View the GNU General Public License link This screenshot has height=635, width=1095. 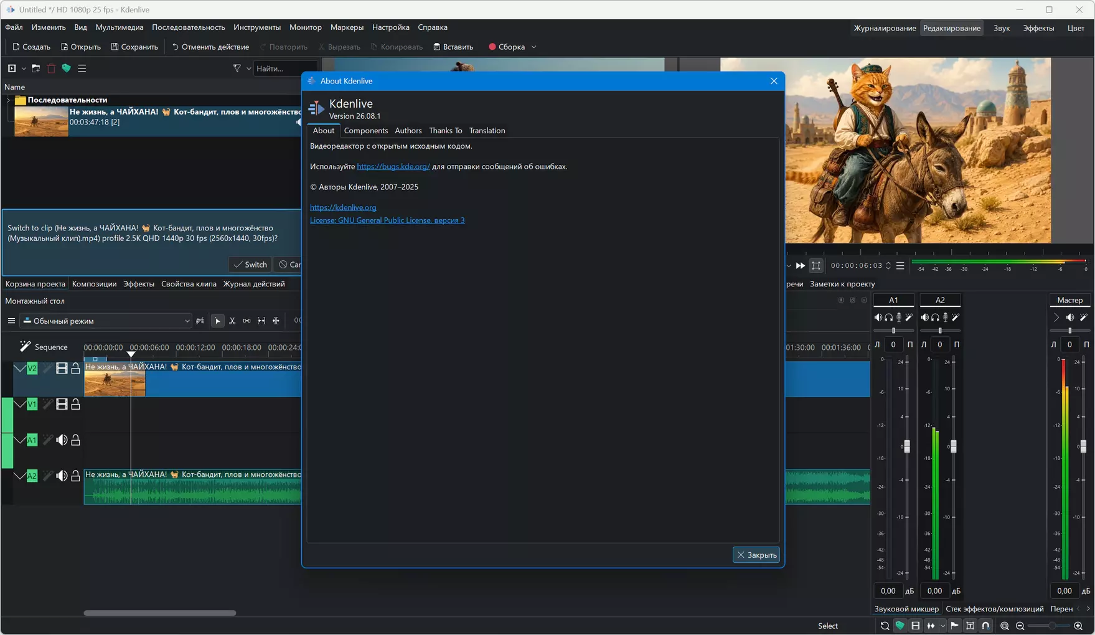coord(387,220)
